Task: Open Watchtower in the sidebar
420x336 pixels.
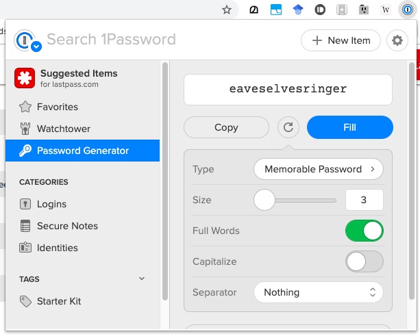Action: tap(82, 129)
